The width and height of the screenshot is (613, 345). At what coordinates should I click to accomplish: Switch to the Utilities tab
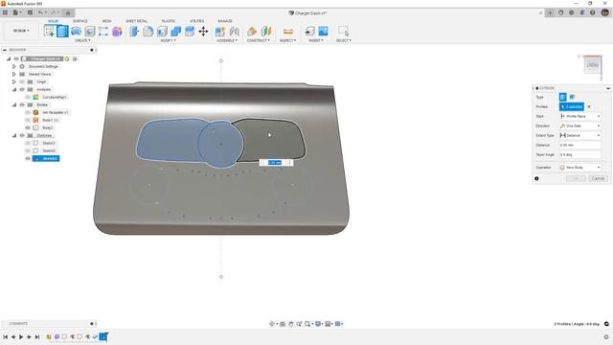tap(197, 21)
